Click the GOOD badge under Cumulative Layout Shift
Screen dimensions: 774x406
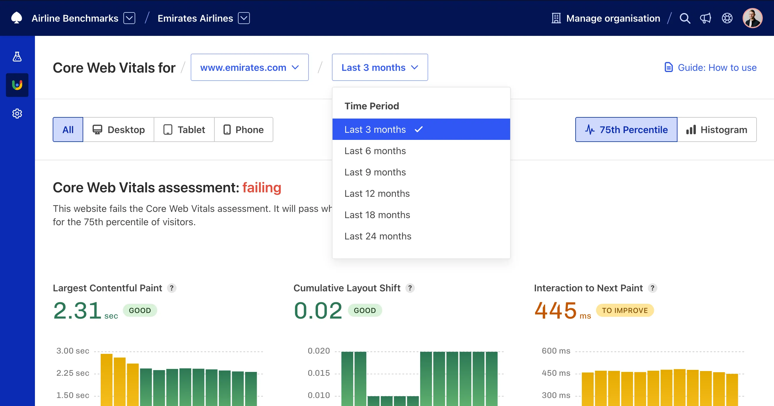click(x=365, y=310)
